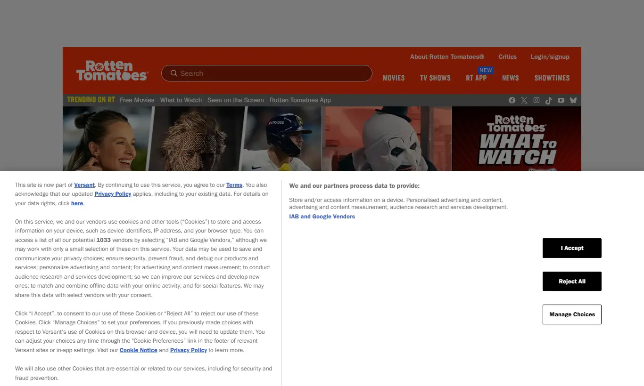This screenshot has width=644, height=386.
Task: Open the Instagram social icon
Action: point(537,100)
